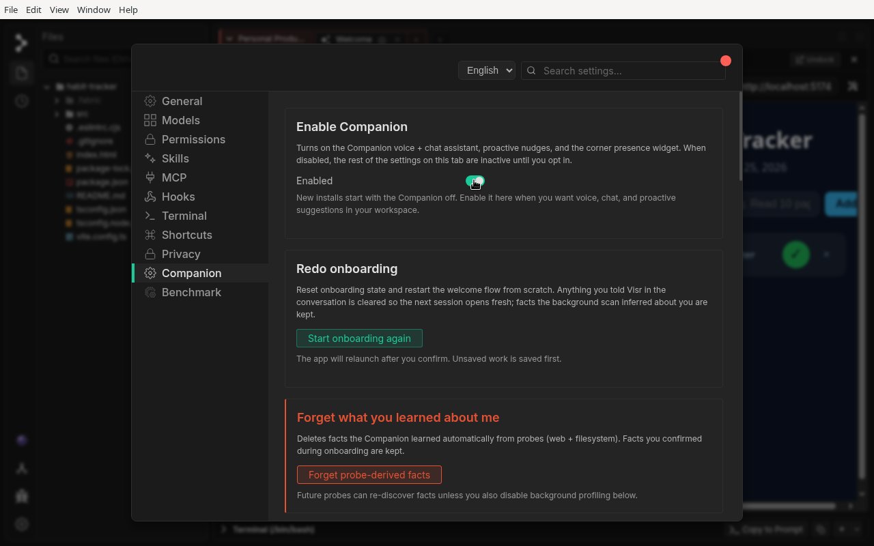Click the Enable Companion heading
This screenshot has width=874, height=546.
click(x=352, y=127)
